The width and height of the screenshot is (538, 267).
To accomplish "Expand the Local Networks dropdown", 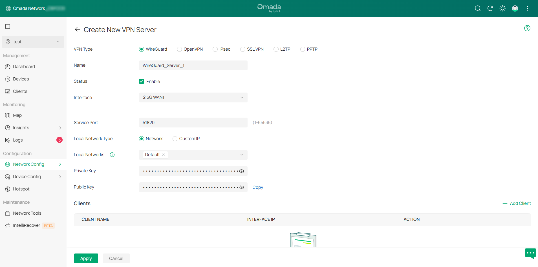I will click(x=242, y=155).
